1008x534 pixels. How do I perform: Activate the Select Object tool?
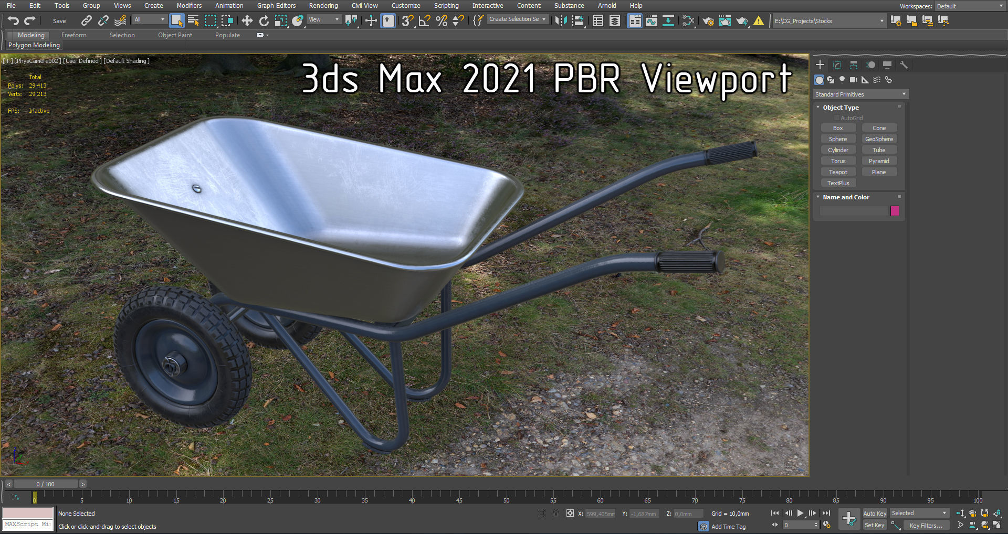pyautogui.click(x=177, y=21)
